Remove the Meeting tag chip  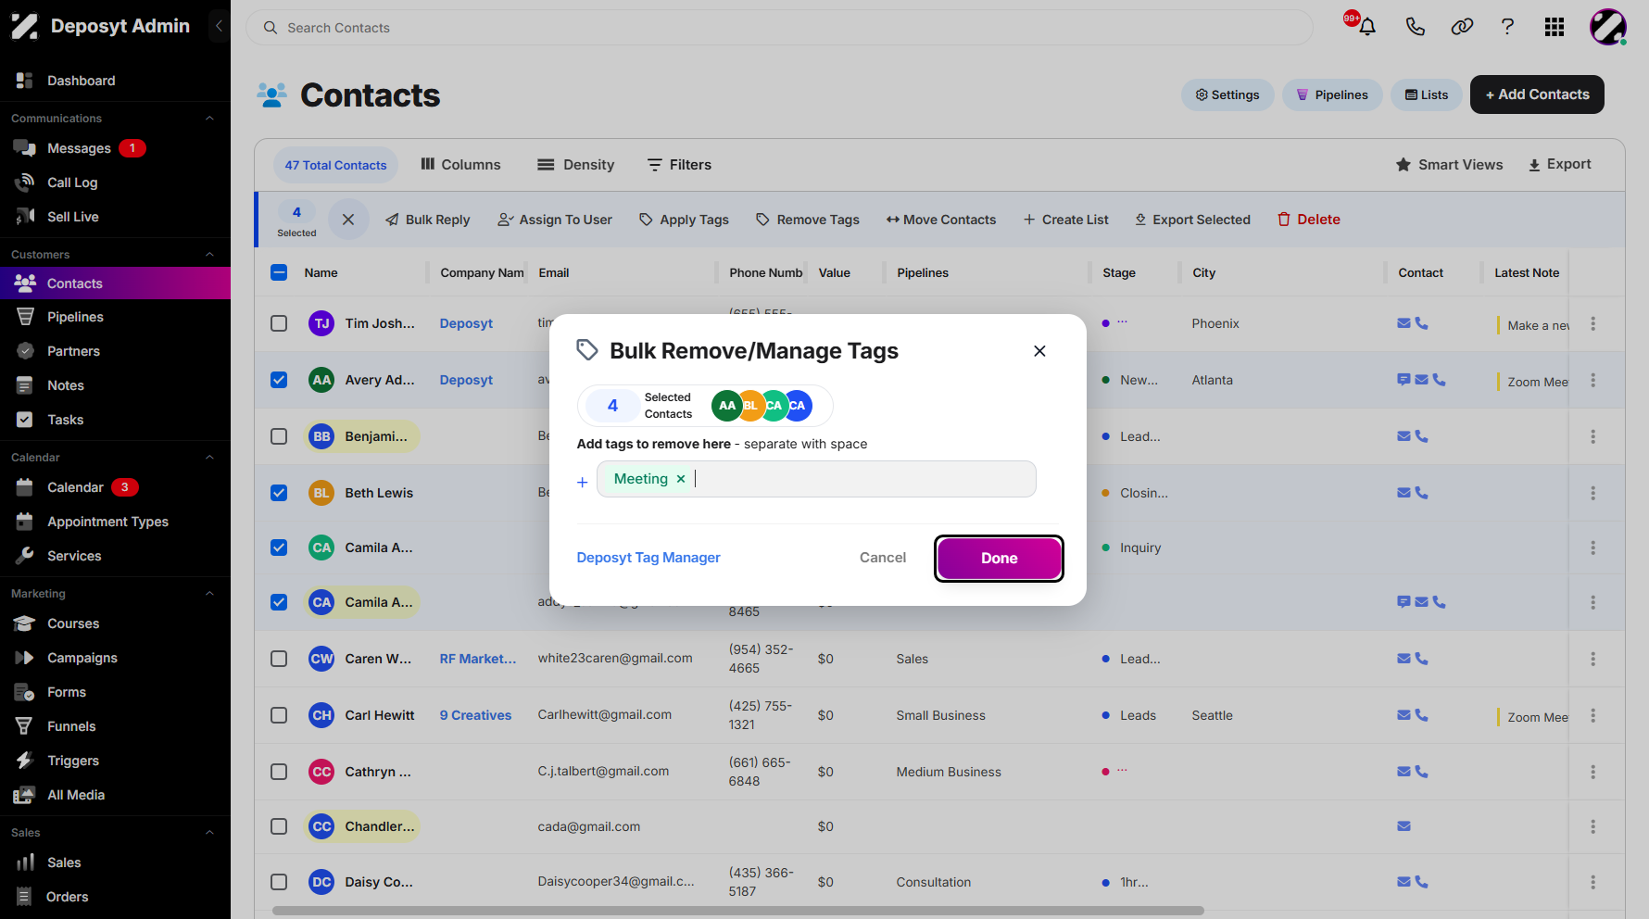681,479
